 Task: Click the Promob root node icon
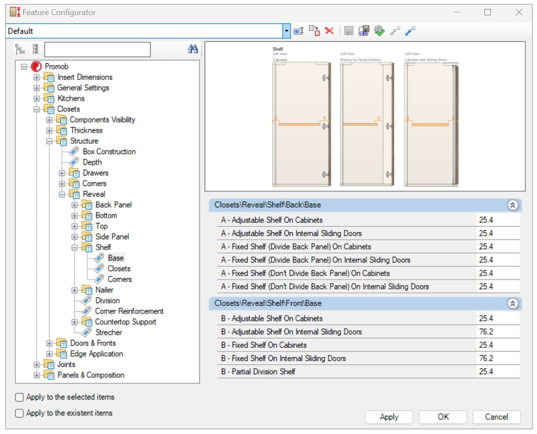[36, 66]
